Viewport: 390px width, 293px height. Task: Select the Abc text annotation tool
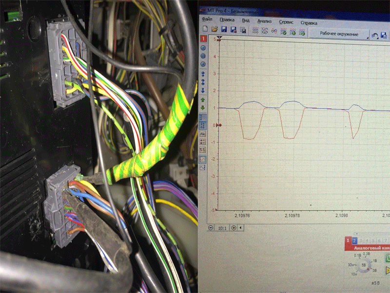(x=203, y=133)
